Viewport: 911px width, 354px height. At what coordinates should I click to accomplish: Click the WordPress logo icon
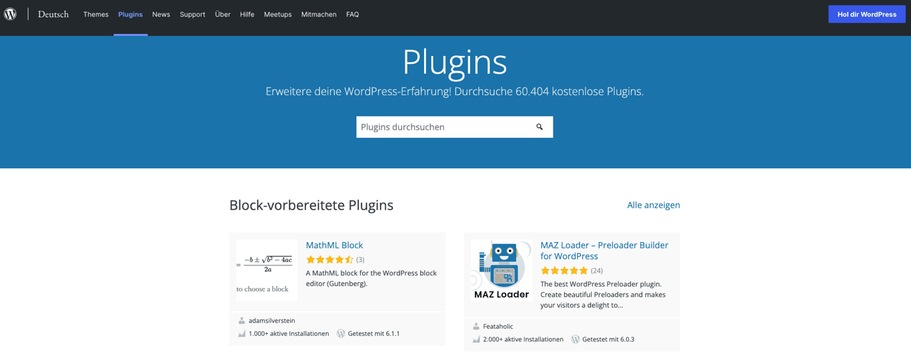10,14
